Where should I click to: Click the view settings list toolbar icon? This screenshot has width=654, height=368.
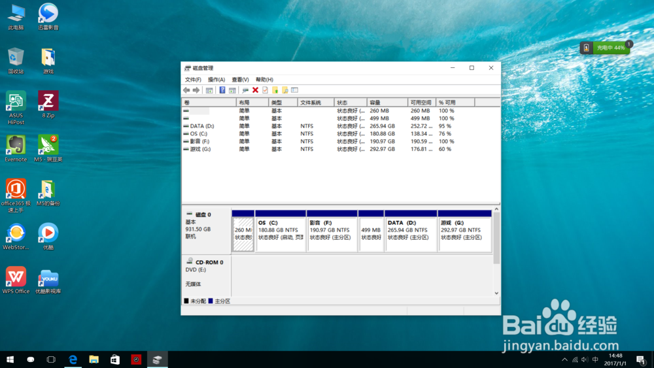click(295, 90)
